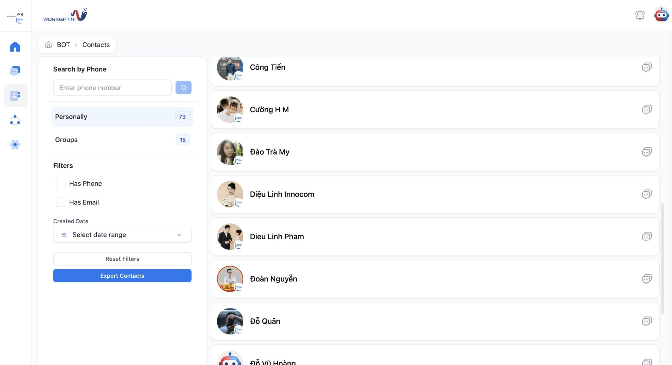Switch to the Groups tab
672x365 pixels.
(x=122, y=140)
